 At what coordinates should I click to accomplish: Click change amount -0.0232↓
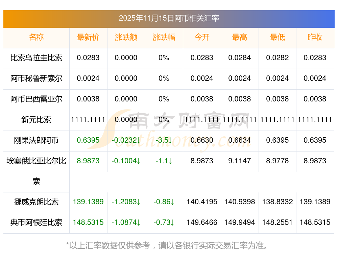[126, 140]
